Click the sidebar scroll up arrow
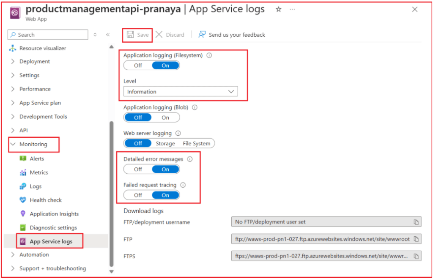The image size is (433, 279). pos(112,46)
